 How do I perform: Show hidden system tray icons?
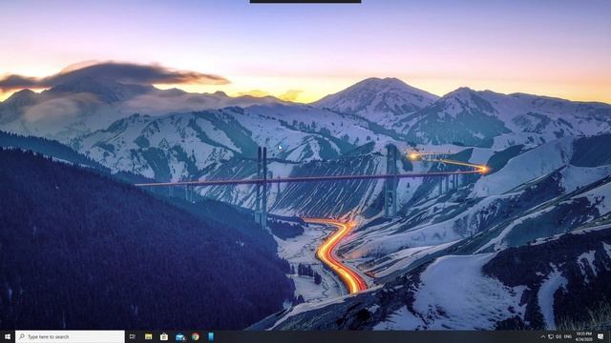543,336
